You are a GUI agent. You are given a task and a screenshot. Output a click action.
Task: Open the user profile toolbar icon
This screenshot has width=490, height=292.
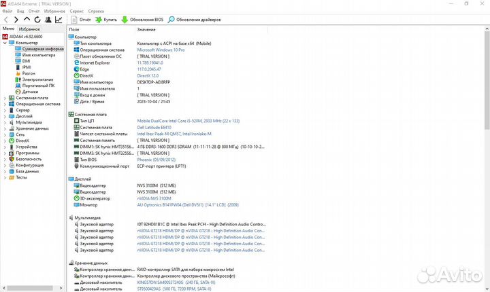[x=48, y=20]
